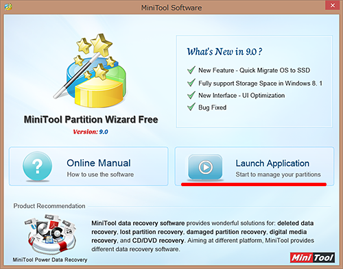Image resolution: width=343 pixels, height=269 pixels.
Task: Click the 'MiniTool data recovery software' bold text
Action: coord(138,223)
